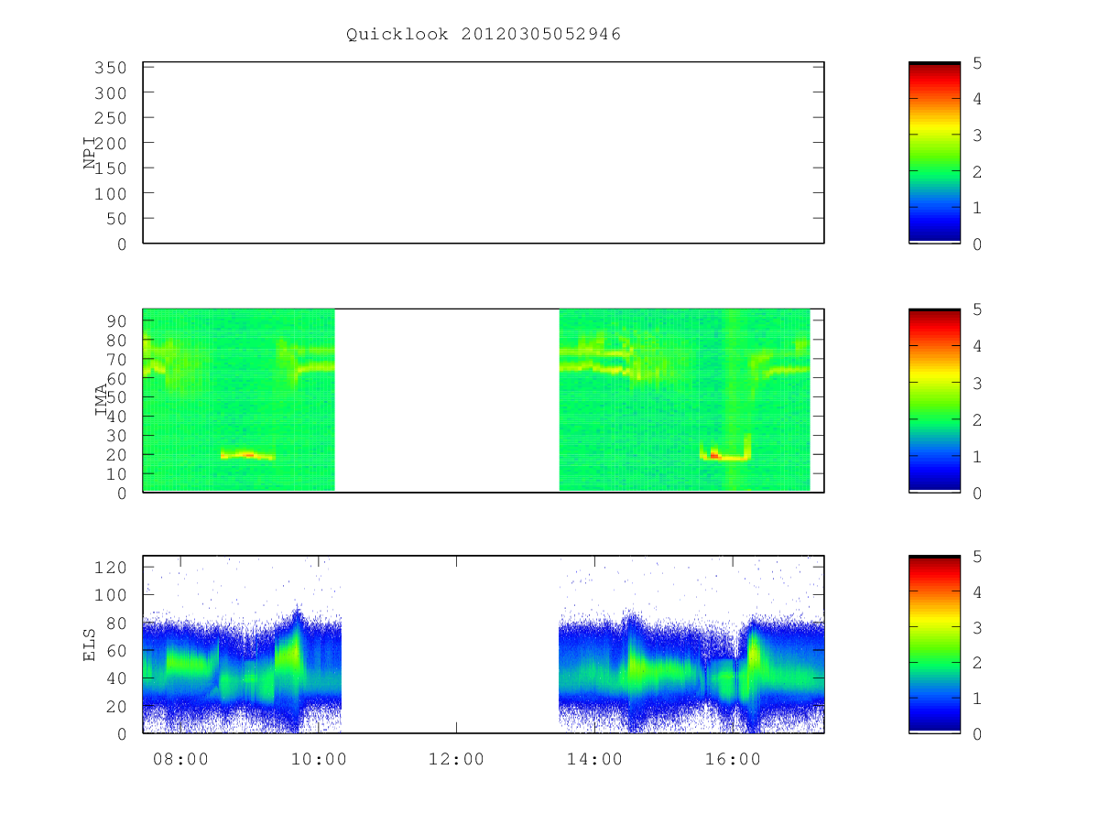Screen dimensions: 1099x824
Task: Click the 150 tick on NPI axis
Action: pos(110,168)
